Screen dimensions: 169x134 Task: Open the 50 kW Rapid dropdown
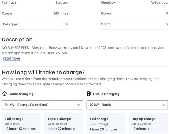coord(127,105)
